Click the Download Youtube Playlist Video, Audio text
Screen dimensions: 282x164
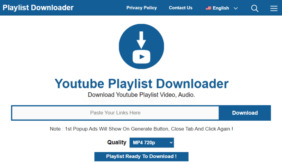point(141,95)
